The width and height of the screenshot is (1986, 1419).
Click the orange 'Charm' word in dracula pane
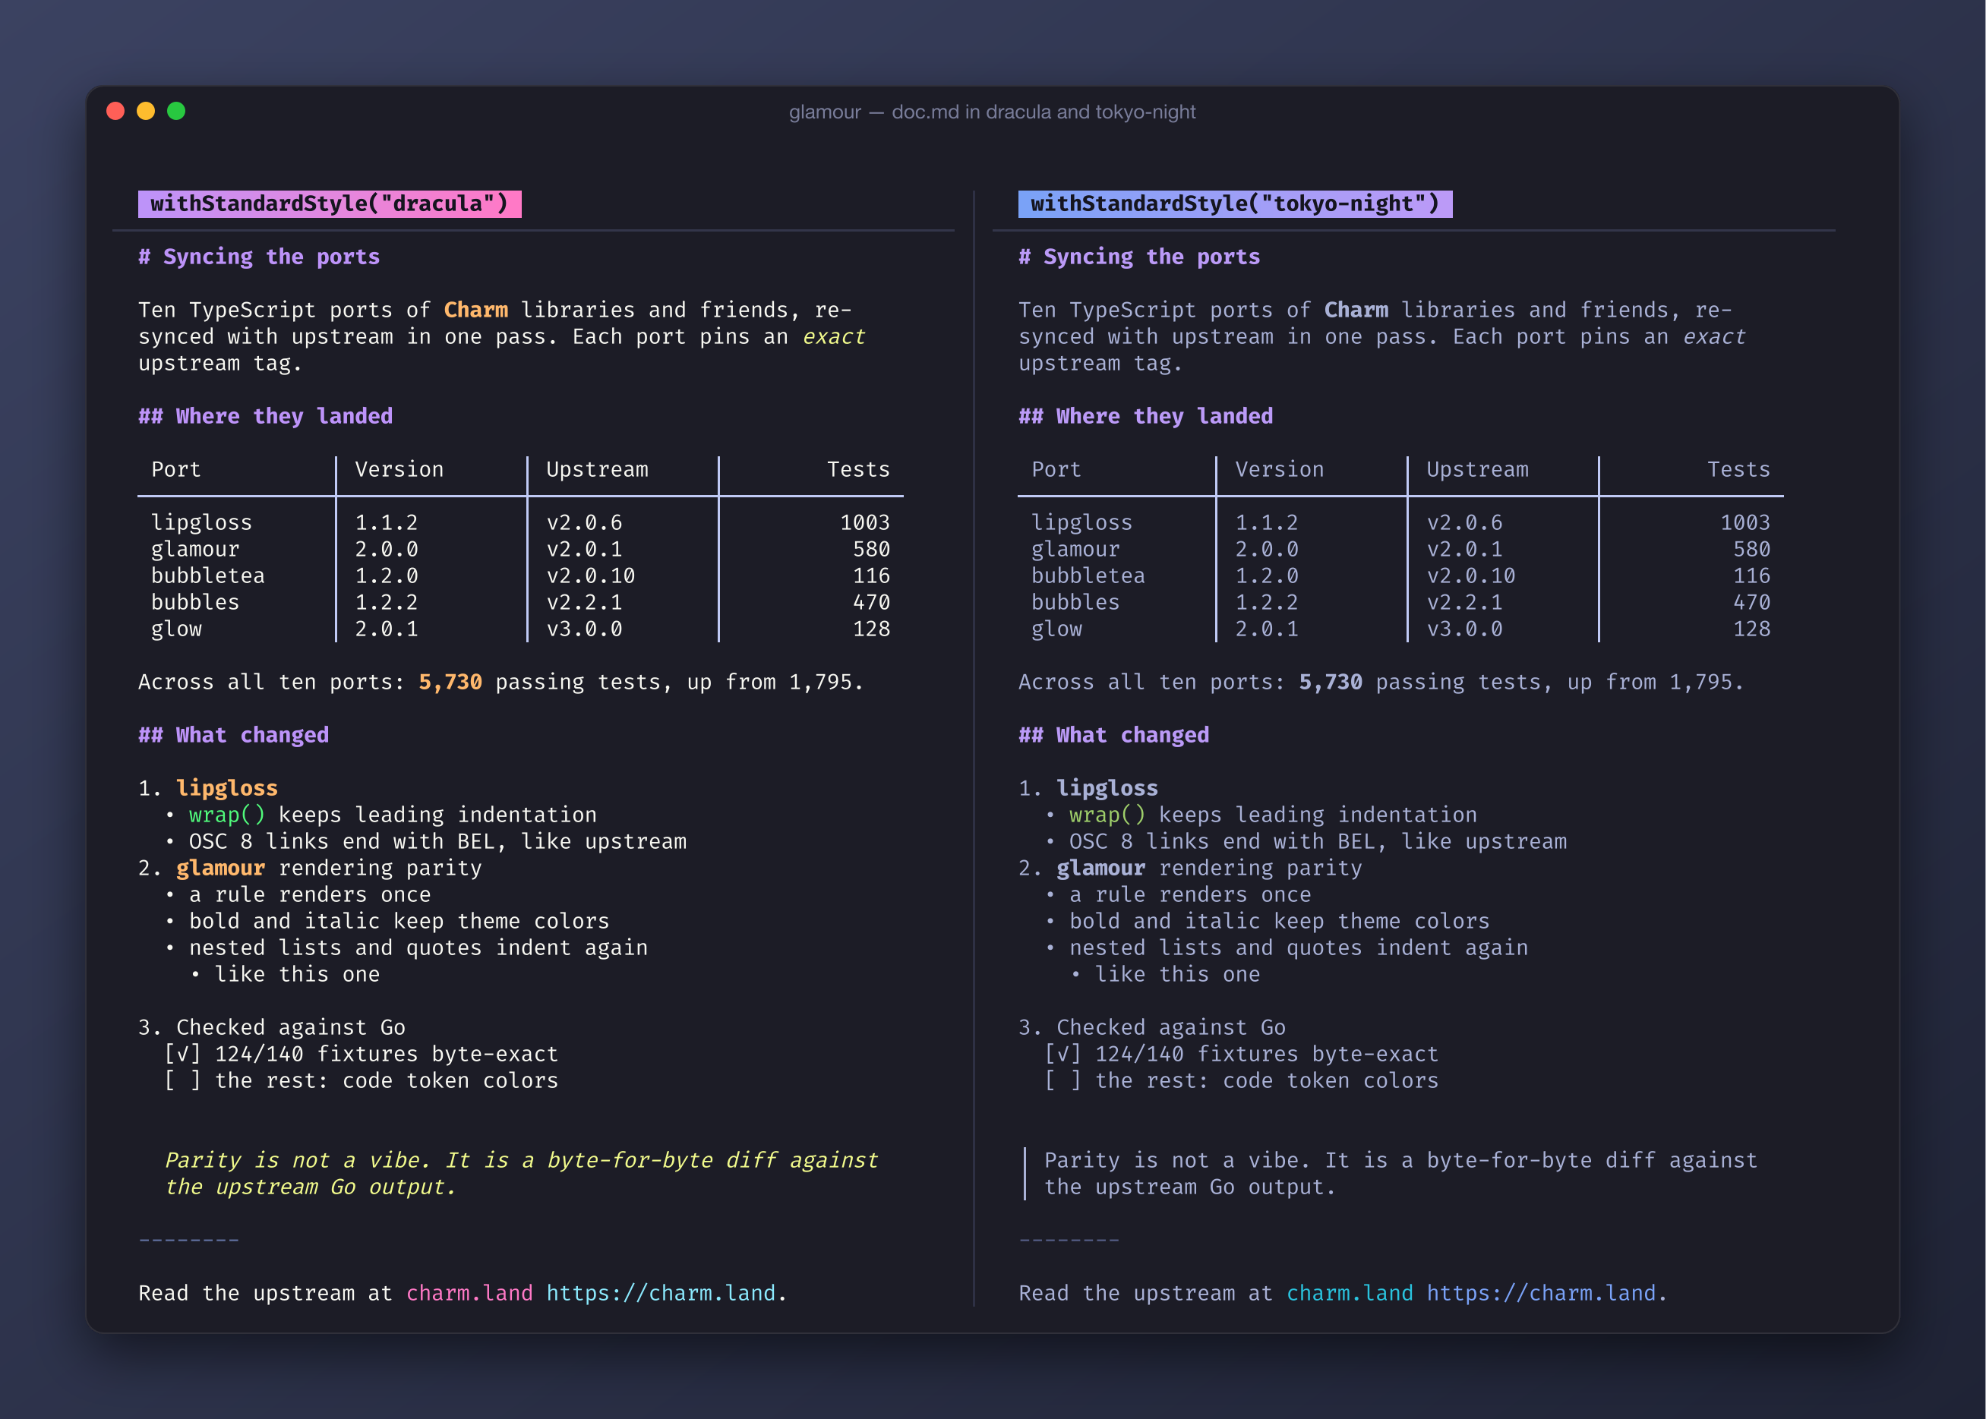pyautogui.click(x=475, y=311)
